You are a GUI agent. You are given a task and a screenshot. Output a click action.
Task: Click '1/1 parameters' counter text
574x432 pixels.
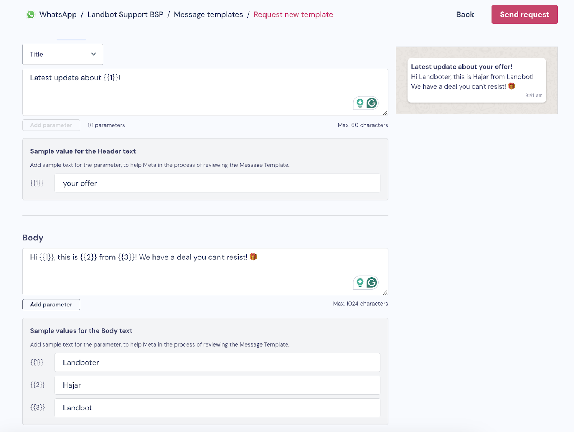(x=106, y=125)
